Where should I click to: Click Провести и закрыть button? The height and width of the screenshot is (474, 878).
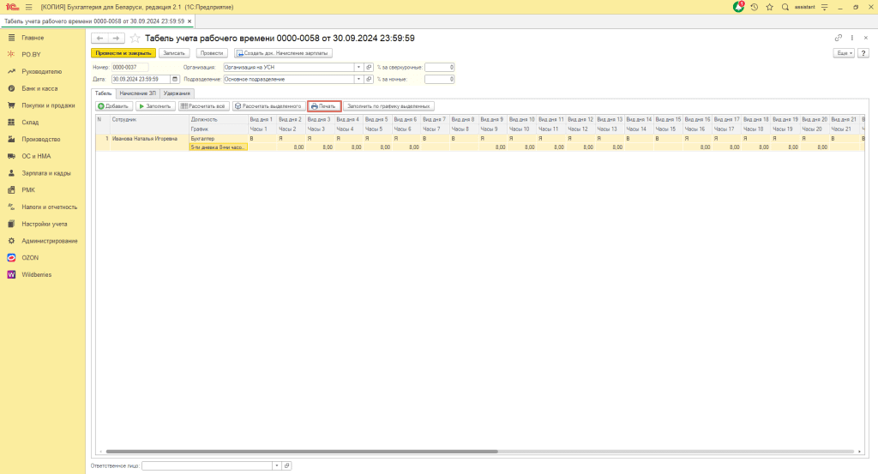[x=123, y=53]
